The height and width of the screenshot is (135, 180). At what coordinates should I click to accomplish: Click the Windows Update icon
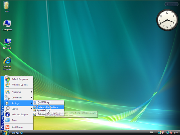click(8, 85)
